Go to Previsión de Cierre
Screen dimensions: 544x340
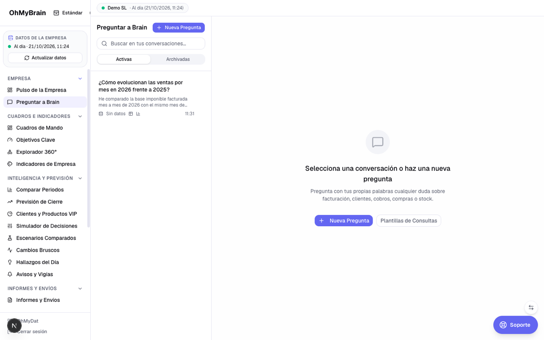pyautogui.click(x=45, y=202)
